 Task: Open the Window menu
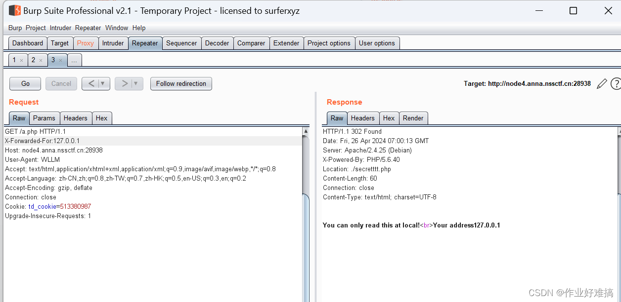(116, 28)
